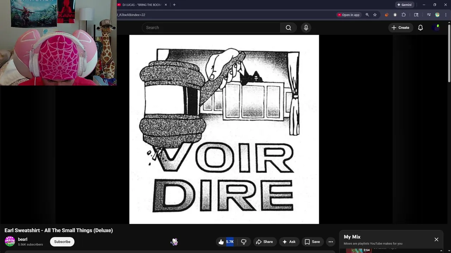Screen dimensions: 451x253
Task: Open the tab search side panel icon
Action: pyautogui.click(x=416, y=15)
